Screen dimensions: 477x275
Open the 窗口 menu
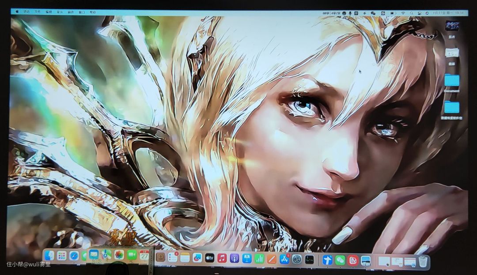pyautogui.click(x=82, y=12)
